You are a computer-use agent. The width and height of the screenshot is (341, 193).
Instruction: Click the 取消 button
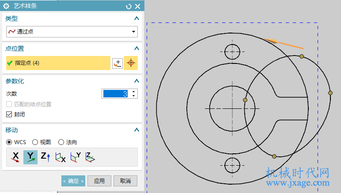pos(125,181)
